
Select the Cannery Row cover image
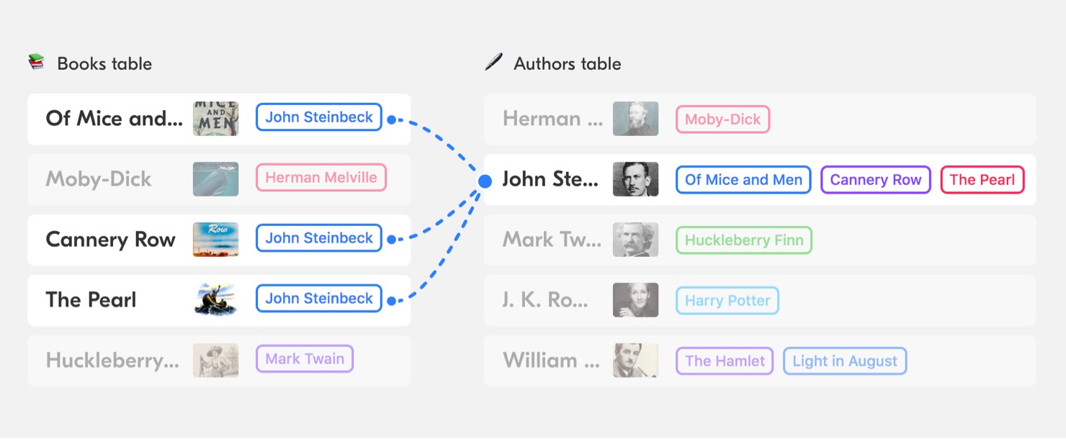pyautogui.click(x=215, y=240)
